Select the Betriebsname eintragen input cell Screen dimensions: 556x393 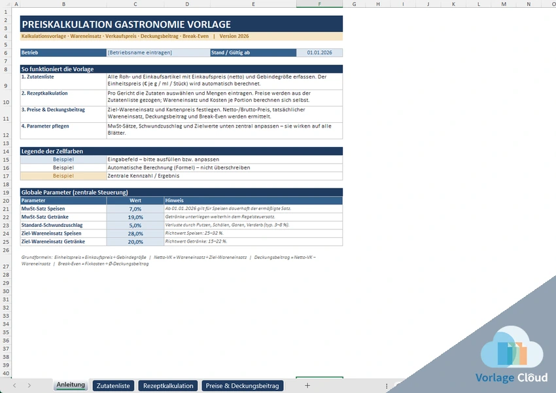pos(158,52)
